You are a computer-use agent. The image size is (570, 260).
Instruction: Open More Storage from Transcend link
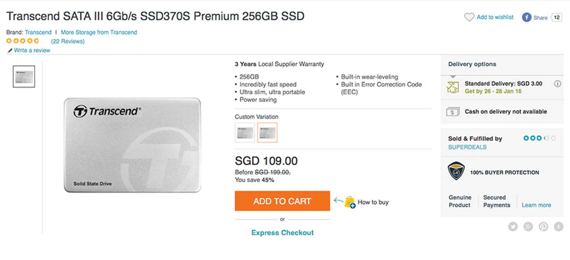(99, 32)
